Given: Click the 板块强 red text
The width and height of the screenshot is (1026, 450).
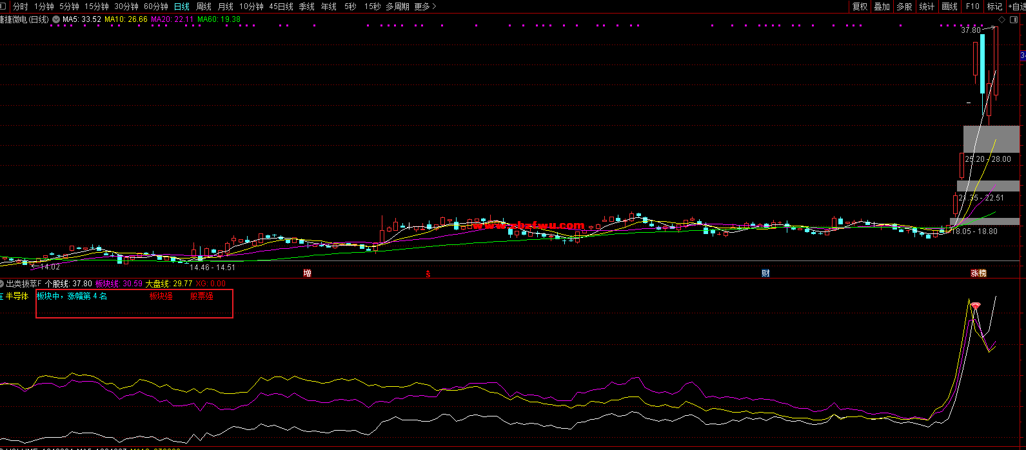Looking at the screenshot, I should (161, 297).
